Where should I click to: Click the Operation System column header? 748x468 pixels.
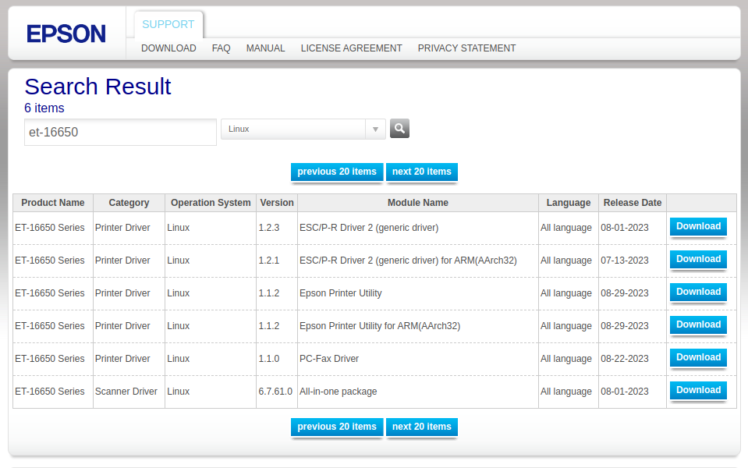(211, 203)
